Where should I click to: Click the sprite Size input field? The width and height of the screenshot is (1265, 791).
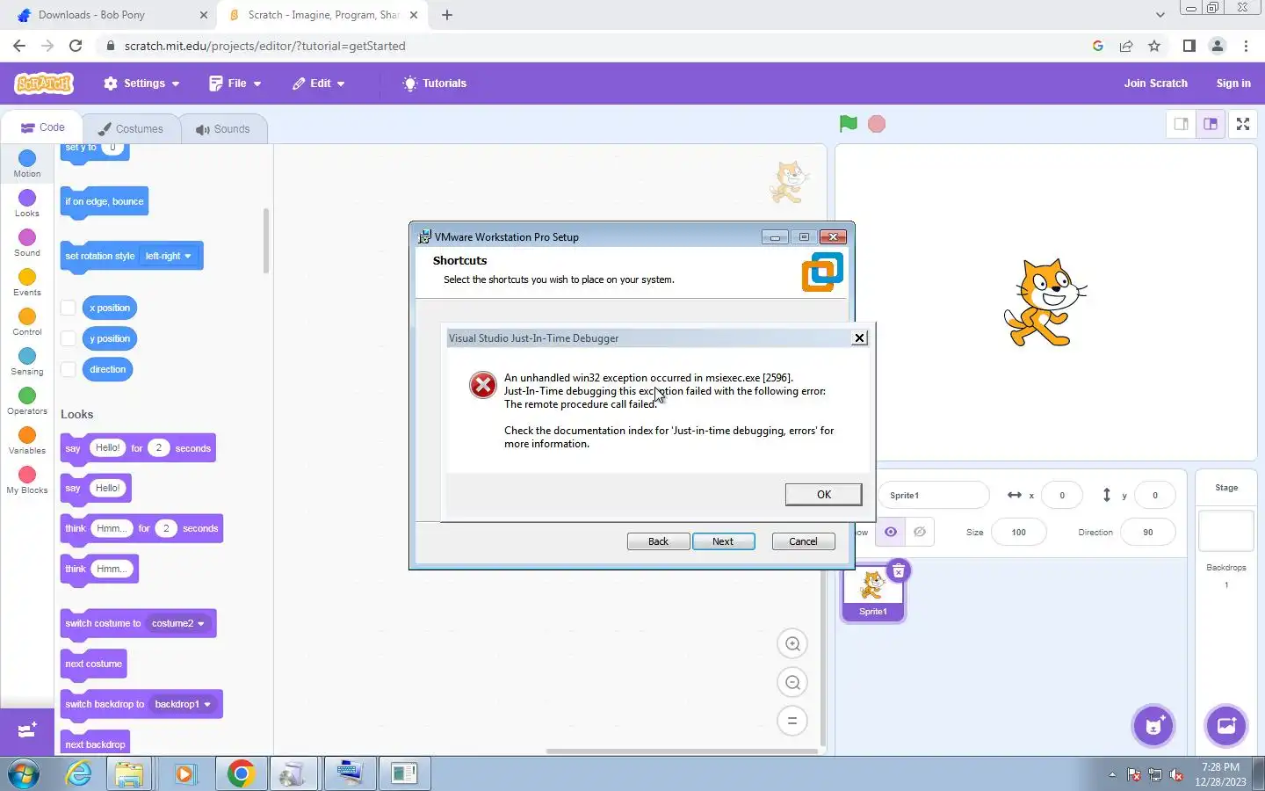point(1018,532)
